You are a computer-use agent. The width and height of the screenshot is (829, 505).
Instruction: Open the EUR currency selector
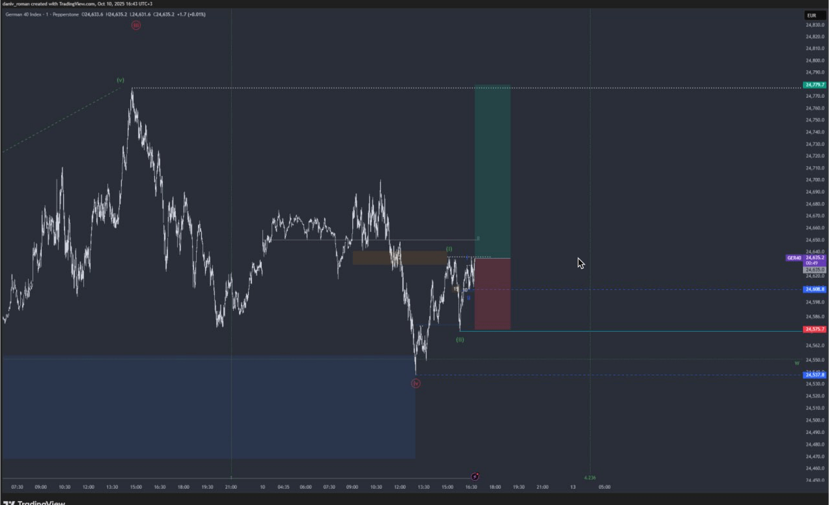811,15
